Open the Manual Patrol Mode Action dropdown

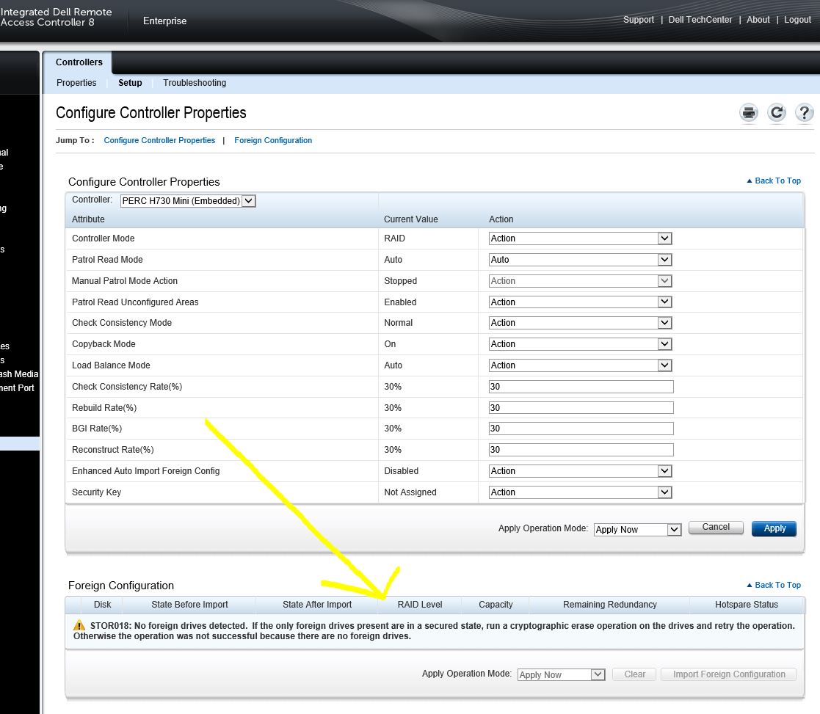581,281
